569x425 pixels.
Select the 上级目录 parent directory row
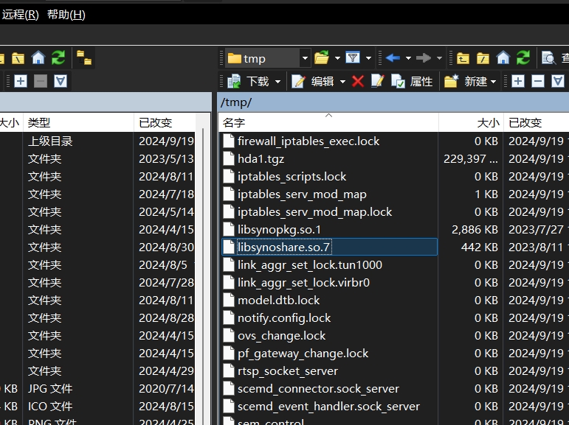coord(98,141)
